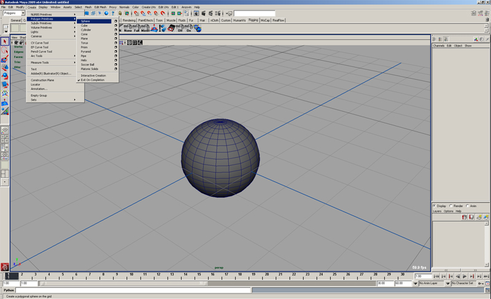Select the arrow Select tool in toolbox
Viewport: 491px width, 299px height.
tap(5, 42)
